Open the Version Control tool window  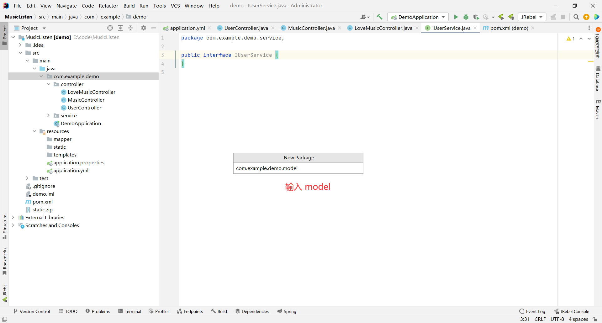[32, 311]
